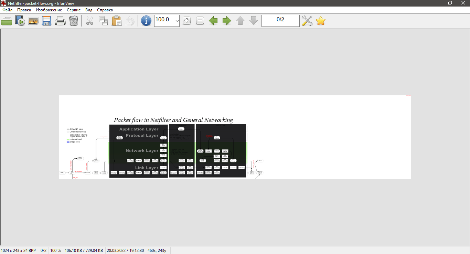Zoom out with the minus magnifier
Image resolution: width=470 pixels, height=254 pixels.
[x=200, y=21]
